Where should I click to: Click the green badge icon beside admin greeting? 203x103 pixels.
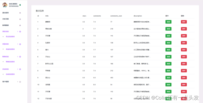tap(20, 5)
